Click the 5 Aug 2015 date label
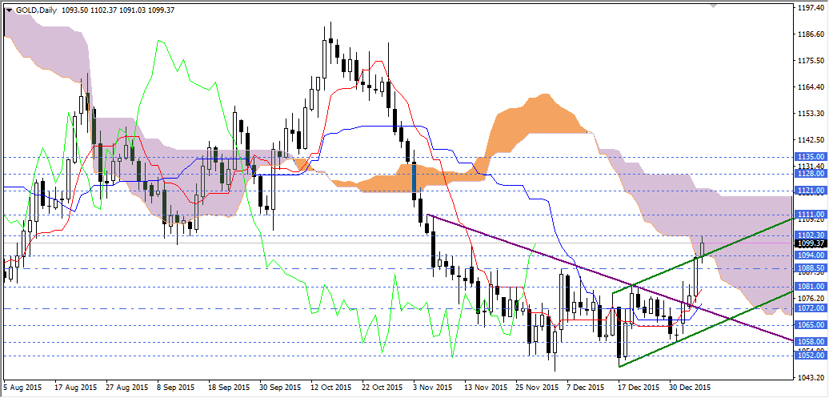The width and height of the screenshot is (829, 398). (x=22, y=387)
